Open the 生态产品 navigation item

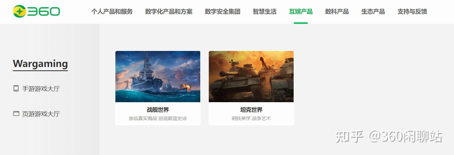pos(373,12)
